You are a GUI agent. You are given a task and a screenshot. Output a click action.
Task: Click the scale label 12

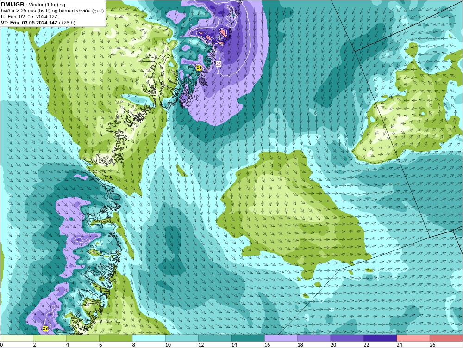click(201, 345)
